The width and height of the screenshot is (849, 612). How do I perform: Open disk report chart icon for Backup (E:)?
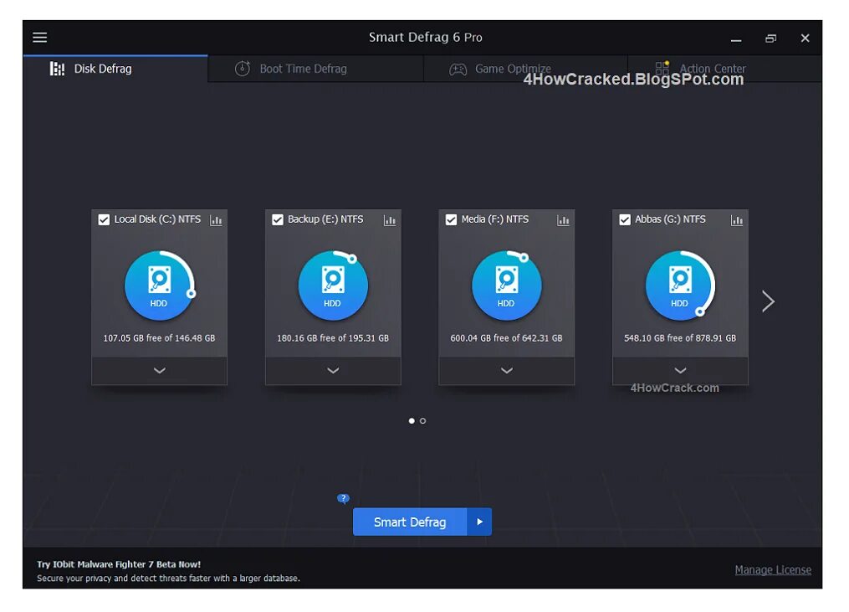390,220
